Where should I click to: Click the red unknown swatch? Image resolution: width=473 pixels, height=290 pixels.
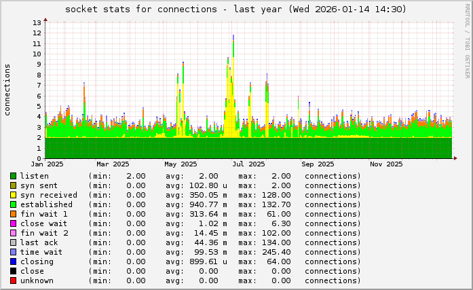(x=13, y=280)
